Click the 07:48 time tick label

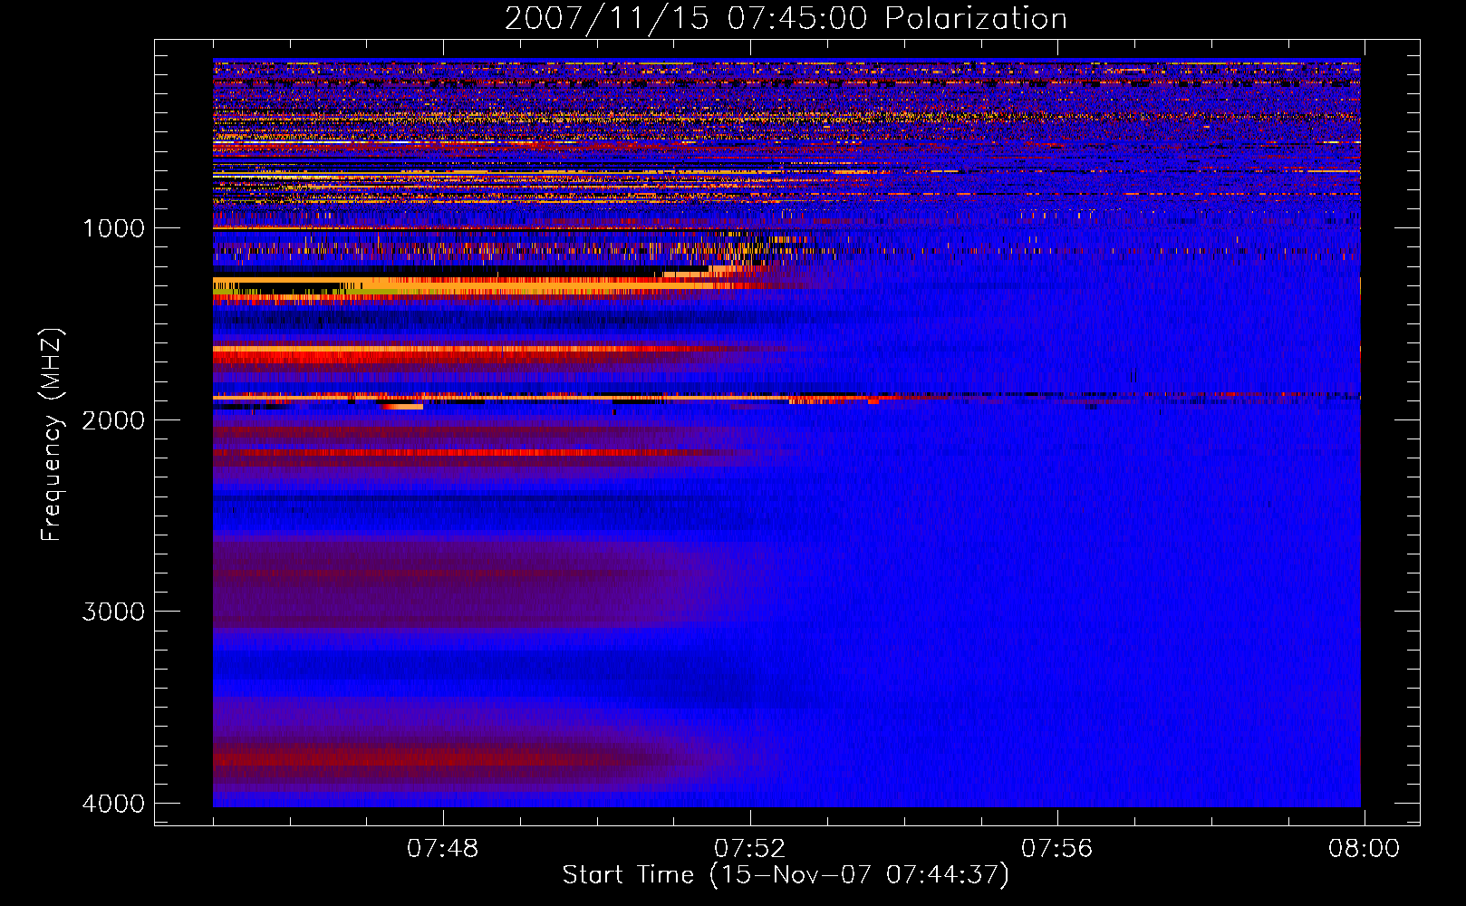point(443,849)
